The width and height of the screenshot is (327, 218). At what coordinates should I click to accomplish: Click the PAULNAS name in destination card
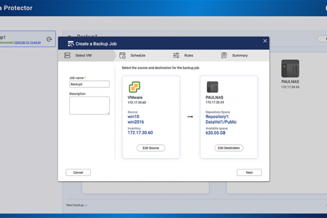pos(215,97)
